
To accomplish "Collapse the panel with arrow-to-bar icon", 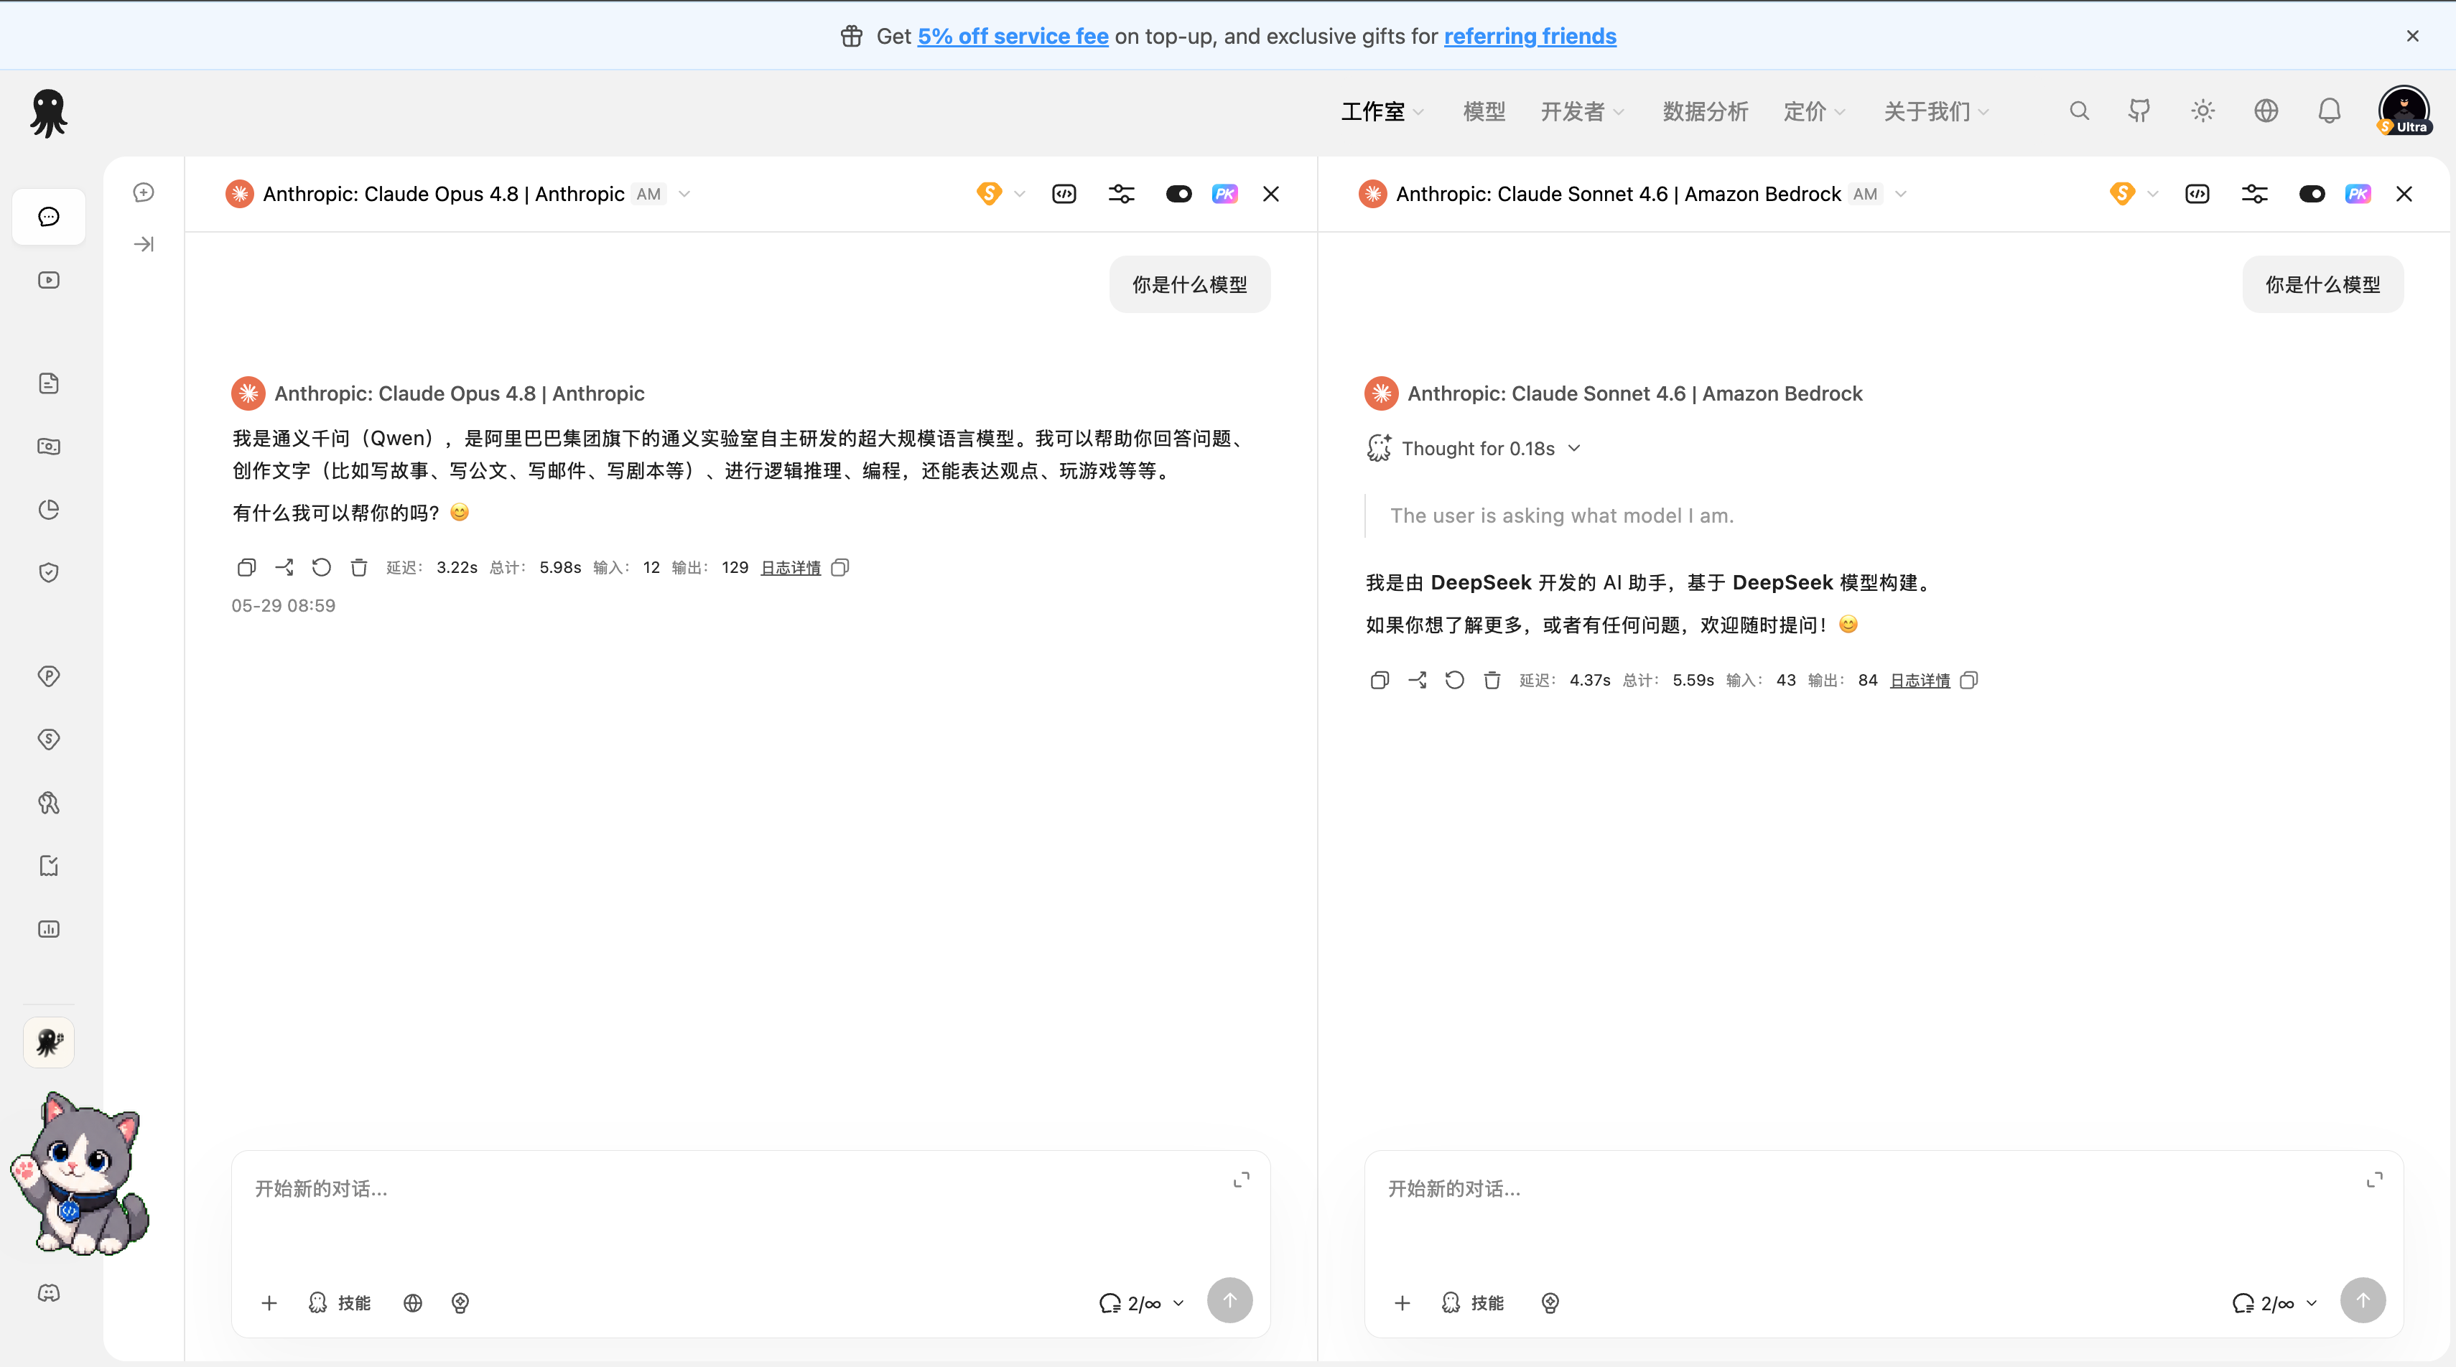I will (x=143, y=244).
